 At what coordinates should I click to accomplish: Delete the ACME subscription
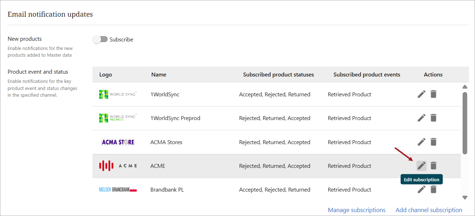point(433,166)
